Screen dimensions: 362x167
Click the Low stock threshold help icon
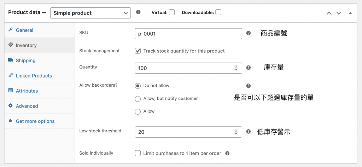coord(249,132)
